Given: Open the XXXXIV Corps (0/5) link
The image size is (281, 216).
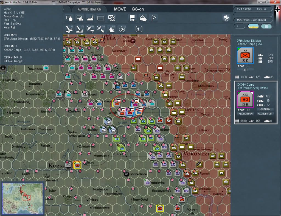Looking at the screenshot, I should (x=250, y=44).
